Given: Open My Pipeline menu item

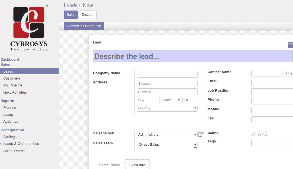Looking at the screenshot, I should (13, 85).
